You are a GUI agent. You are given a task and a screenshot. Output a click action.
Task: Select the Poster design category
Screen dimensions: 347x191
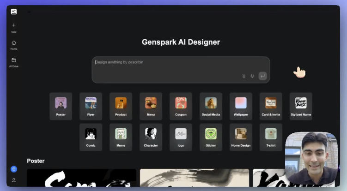click(61, 106)
